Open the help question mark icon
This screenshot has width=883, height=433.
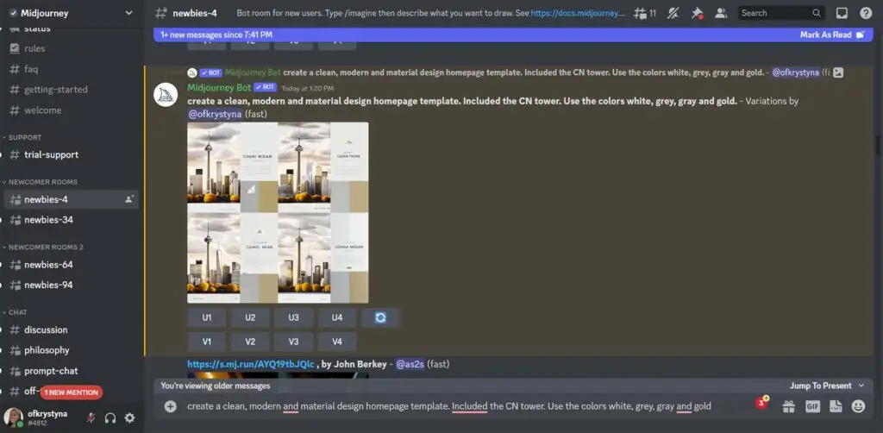tap(866, 13)
